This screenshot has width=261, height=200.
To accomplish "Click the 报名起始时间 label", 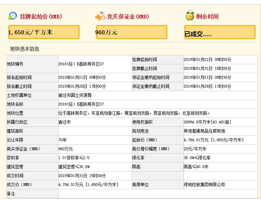I will (19, 77).
